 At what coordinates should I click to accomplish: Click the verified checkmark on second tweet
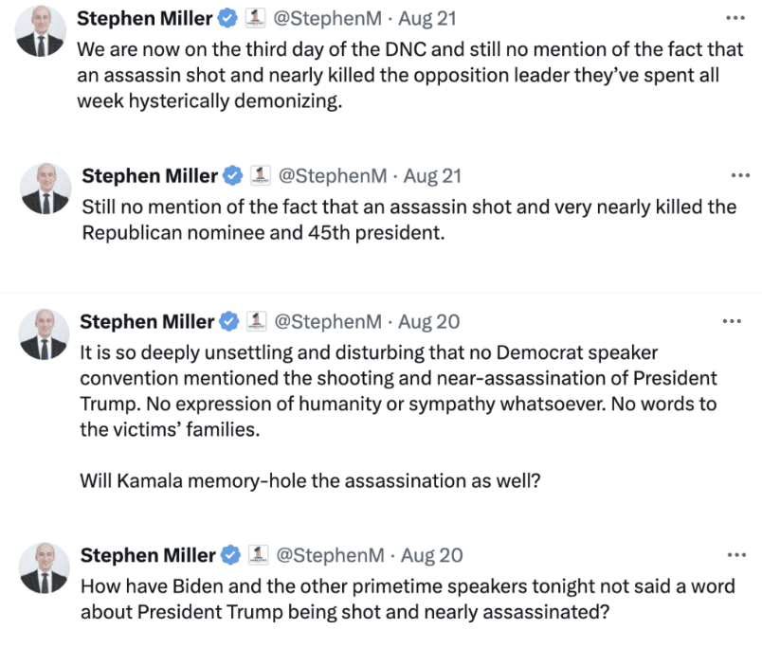click(x=233, y=175)
